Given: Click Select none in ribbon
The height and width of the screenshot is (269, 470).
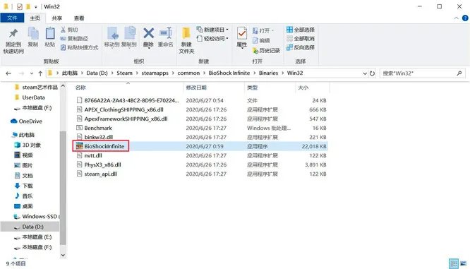Looking at the screenshot, I should point(301,38).
